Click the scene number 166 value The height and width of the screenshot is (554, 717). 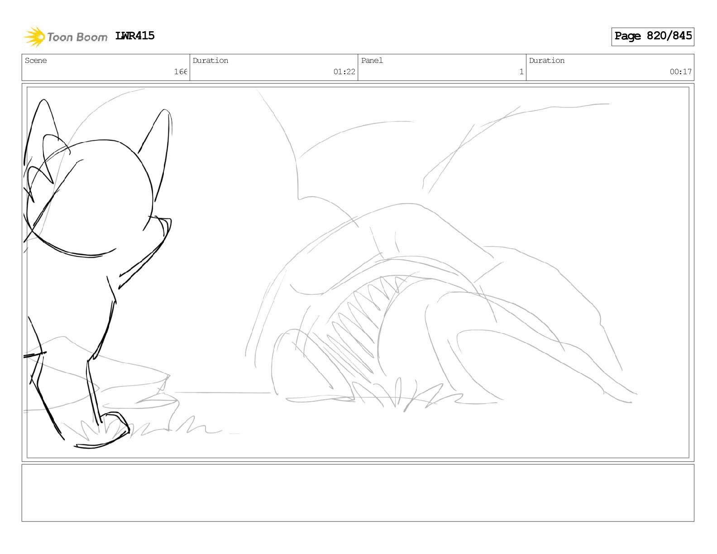pos(181,72)
